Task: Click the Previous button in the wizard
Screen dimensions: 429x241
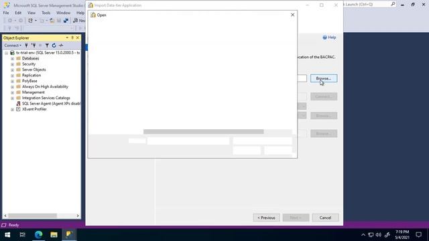Action: [266, 218]
